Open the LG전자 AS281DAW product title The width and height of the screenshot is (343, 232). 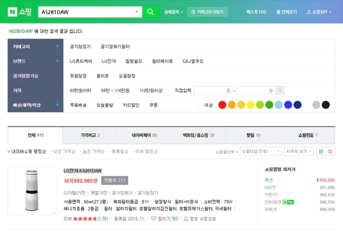coord(83,171)
